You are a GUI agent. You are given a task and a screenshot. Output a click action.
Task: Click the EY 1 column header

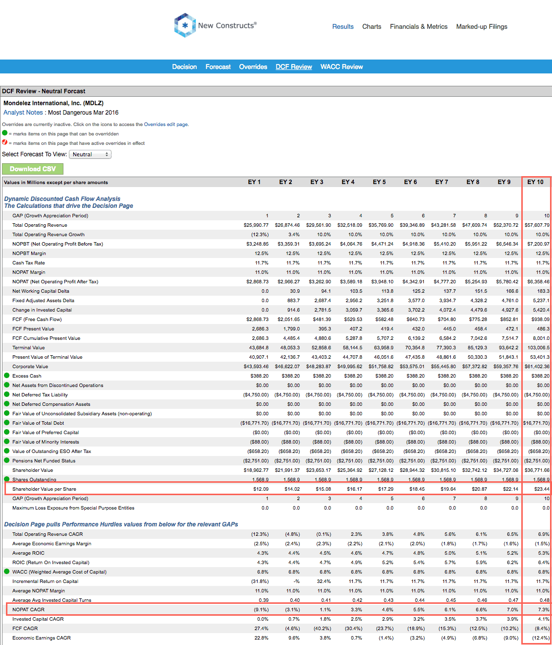[x=254, y=182]
